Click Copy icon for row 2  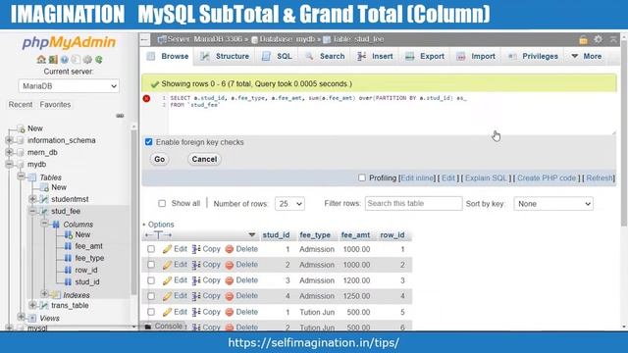tap(196, 265)
